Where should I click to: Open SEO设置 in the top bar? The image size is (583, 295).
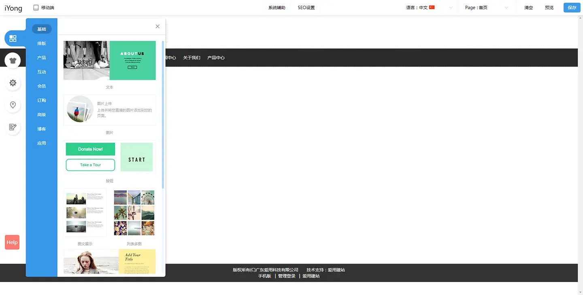click(306, 8)
